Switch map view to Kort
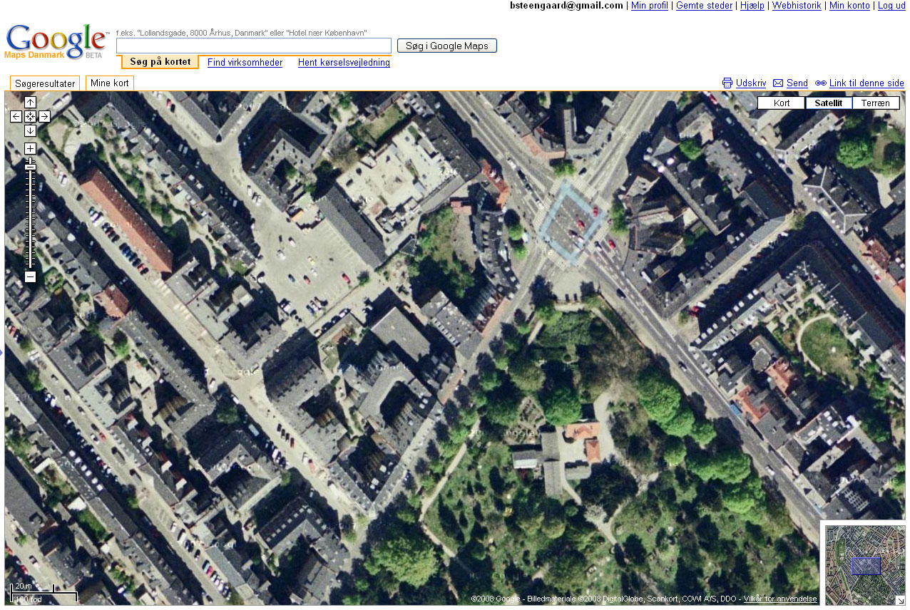The image size is (910, 610). pos(782,103)
